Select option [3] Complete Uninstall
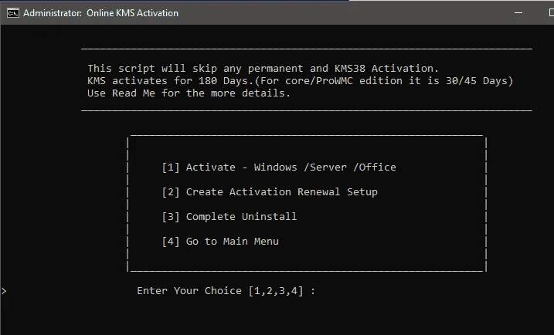The image size is (554, 335). pos(229,216)
